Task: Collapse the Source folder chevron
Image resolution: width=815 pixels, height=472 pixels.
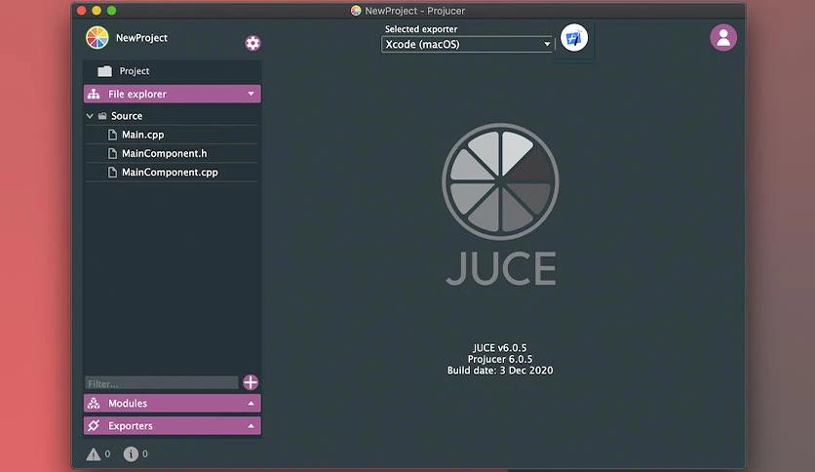Action: point(90,116)
